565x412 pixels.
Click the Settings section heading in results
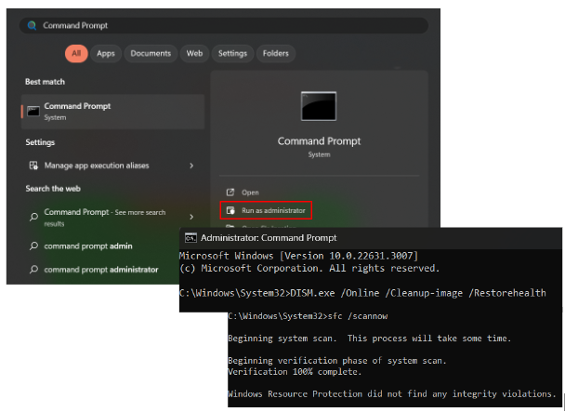(x=40, y=142)
